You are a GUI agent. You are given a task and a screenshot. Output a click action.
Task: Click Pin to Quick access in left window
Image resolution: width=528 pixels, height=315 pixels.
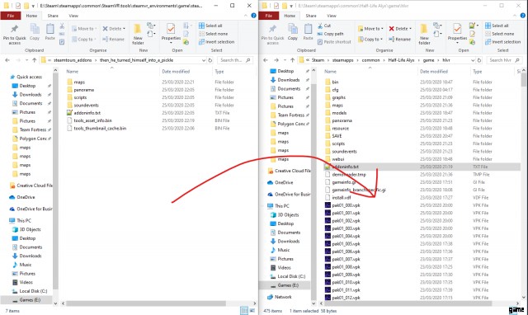[15, 34]
